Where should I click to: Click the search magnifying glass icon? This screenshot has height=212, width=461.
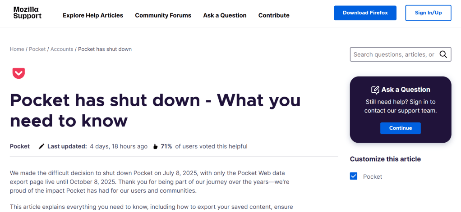(x=443, y=54)
